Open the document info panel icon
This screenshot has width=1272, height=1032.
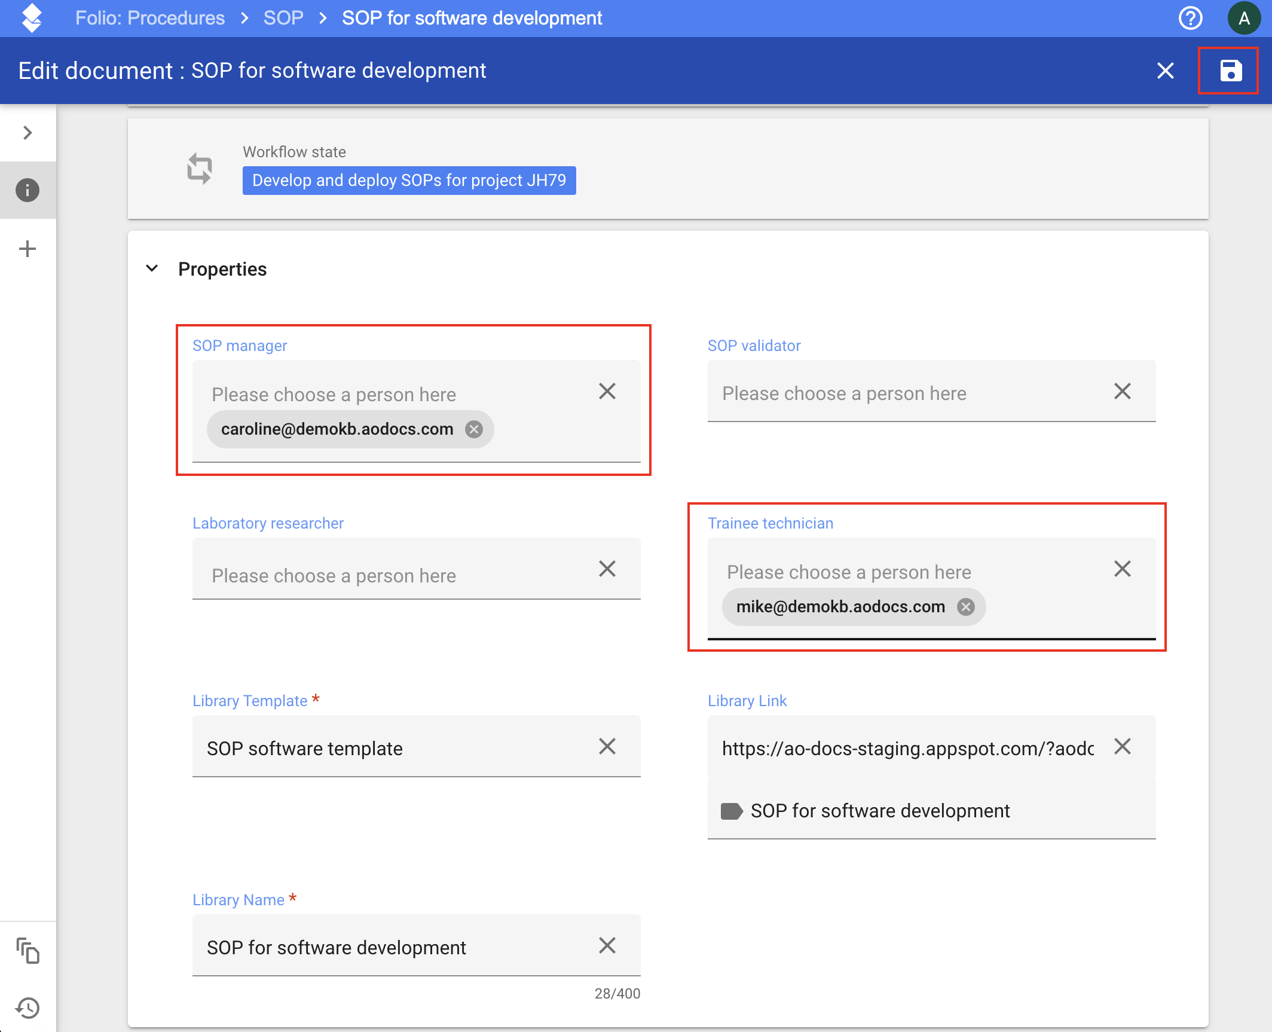(27, 190)
